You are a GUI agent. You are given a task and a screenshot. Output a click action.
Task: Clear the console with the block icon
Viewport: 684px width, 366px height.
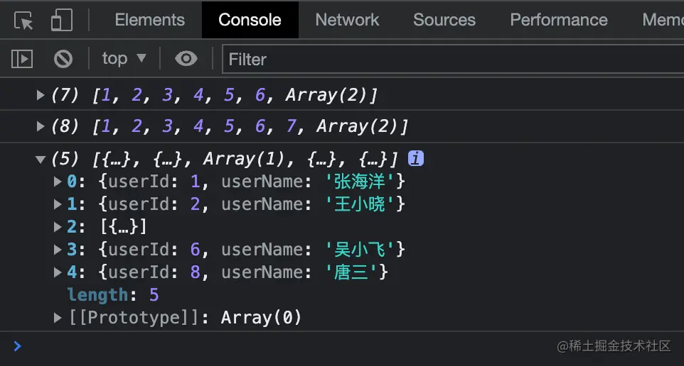click(63, 59)
